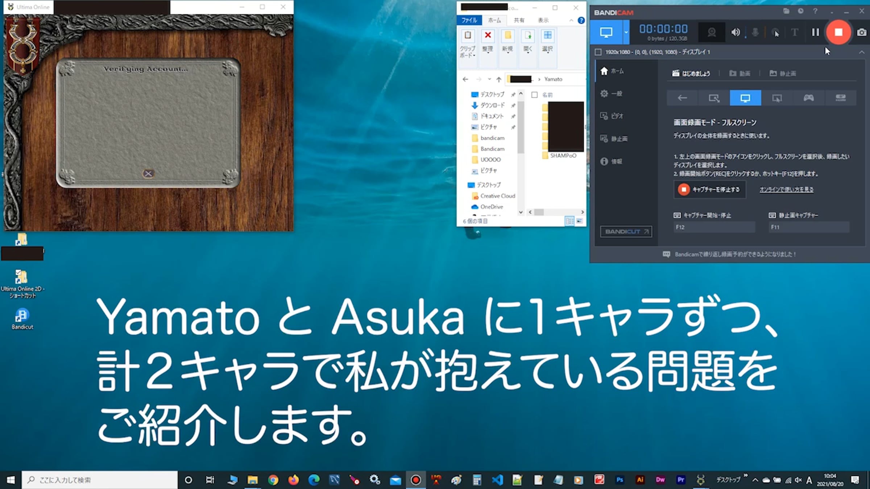This screenshot has width=870, height=489.
Task: Click the キャプチャーを停止する button
Action: click(710, 189)
